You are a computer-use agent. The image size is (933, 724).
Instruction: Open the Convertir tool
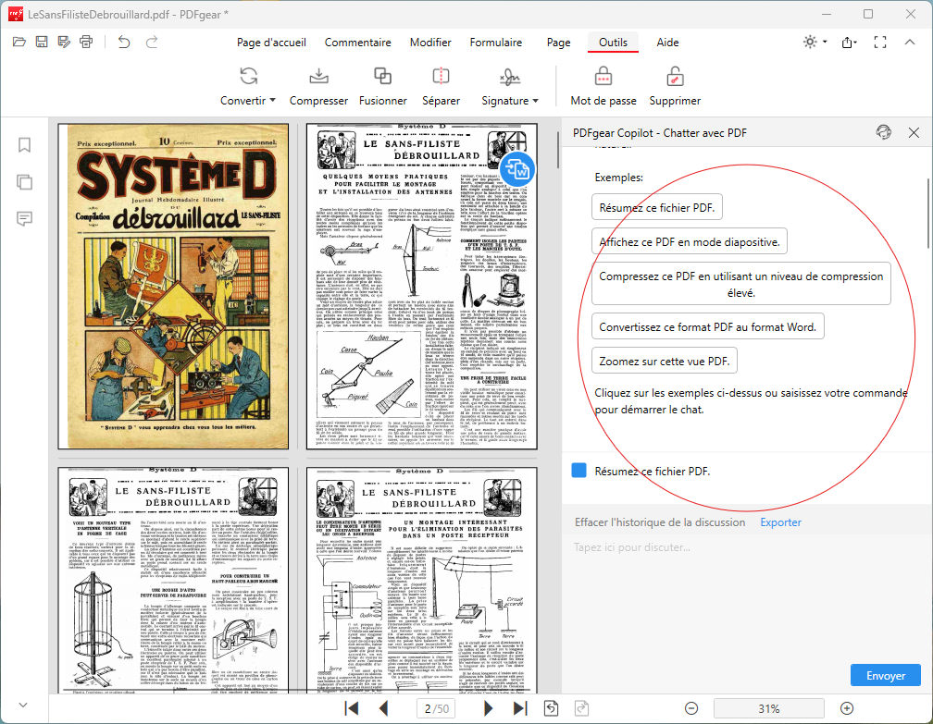(248, 86)
